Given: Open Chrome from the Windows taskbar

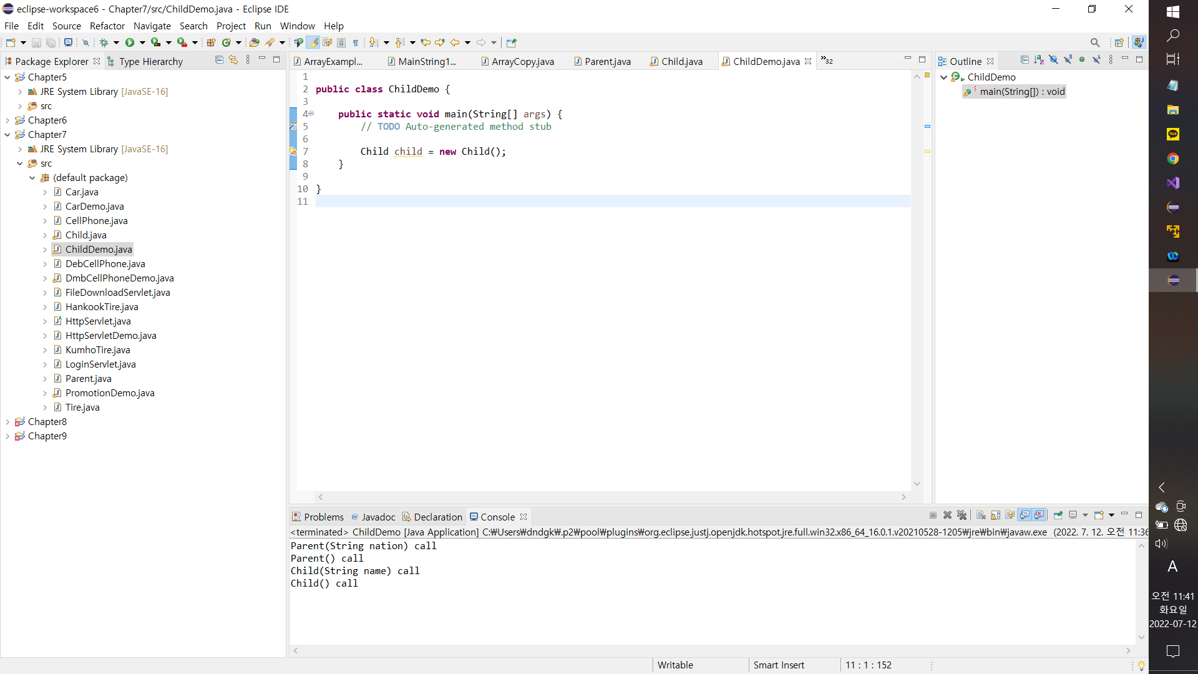Looking at the screenshot, I should (x=1172, y=159).
